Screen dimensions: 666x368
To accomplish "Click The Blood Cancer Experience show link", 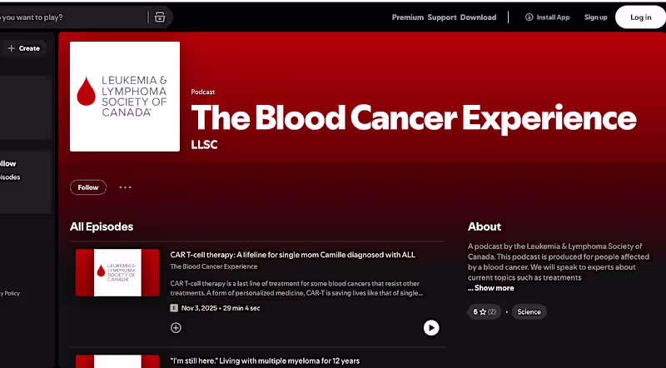I will tap(214, 266).
